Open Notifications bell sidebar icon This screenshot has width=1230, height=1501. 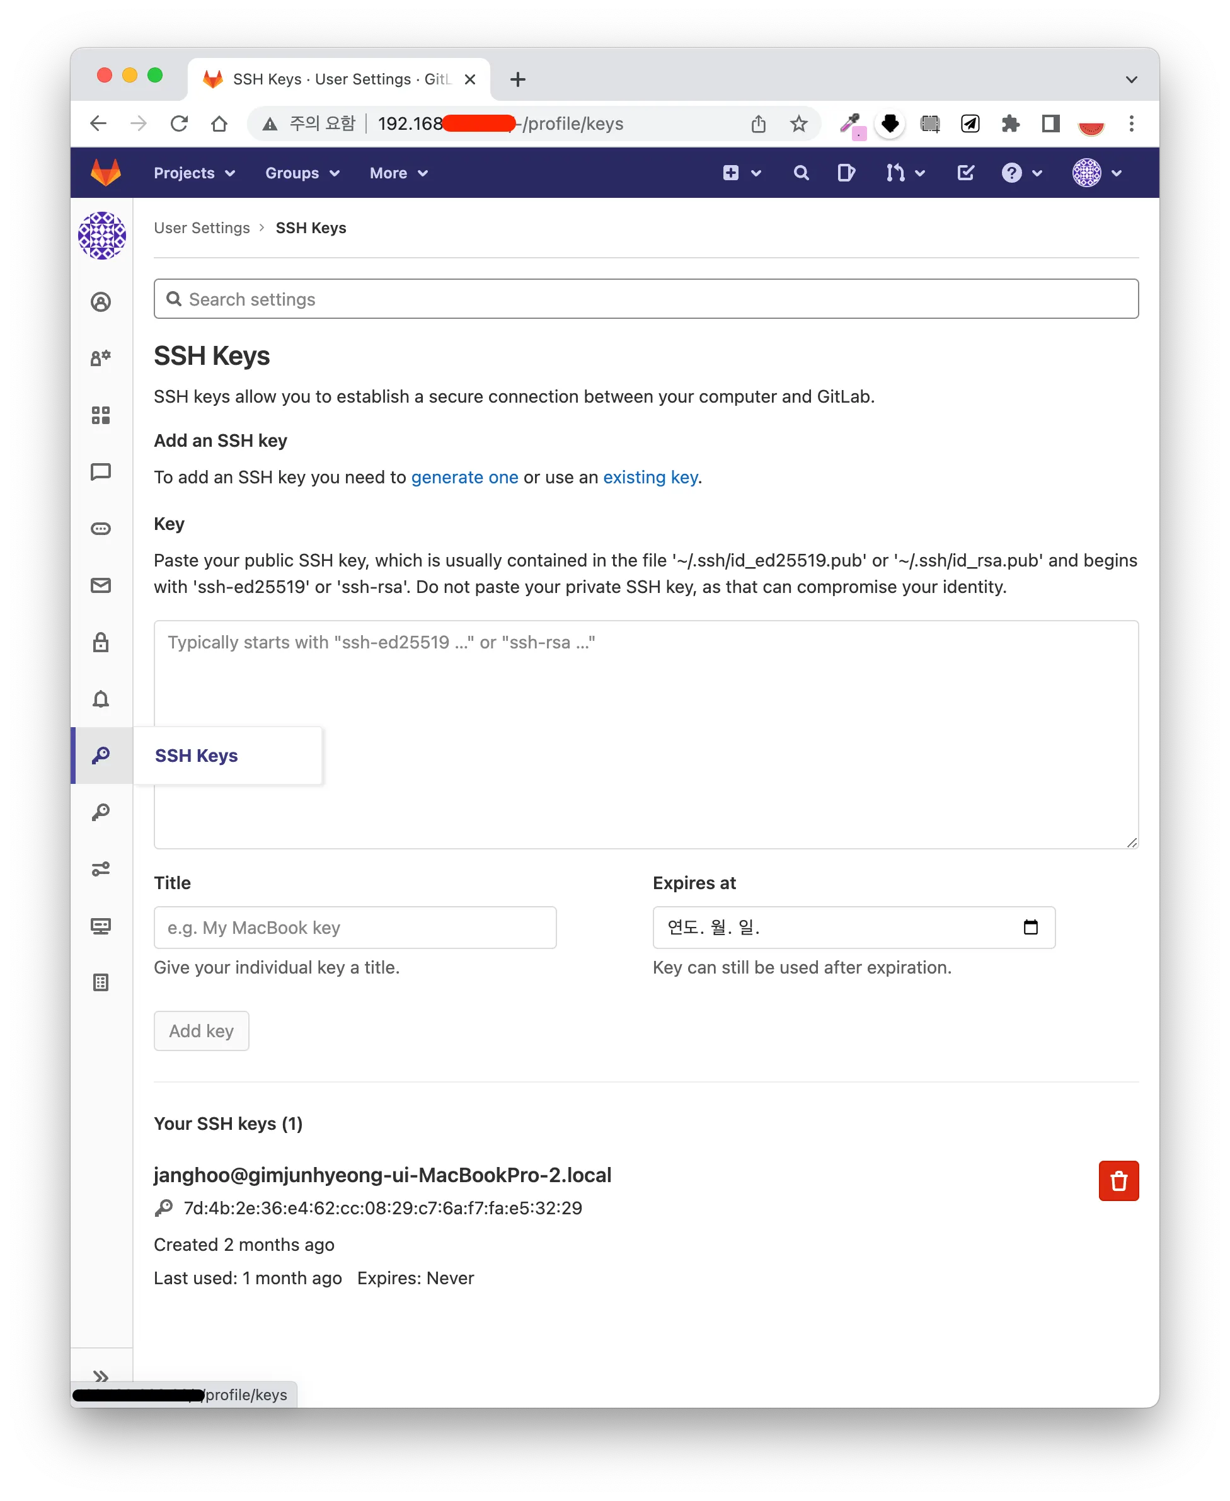(101, 699)
